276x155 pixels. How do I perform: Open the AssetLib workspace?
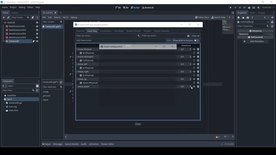coord(148,8)
